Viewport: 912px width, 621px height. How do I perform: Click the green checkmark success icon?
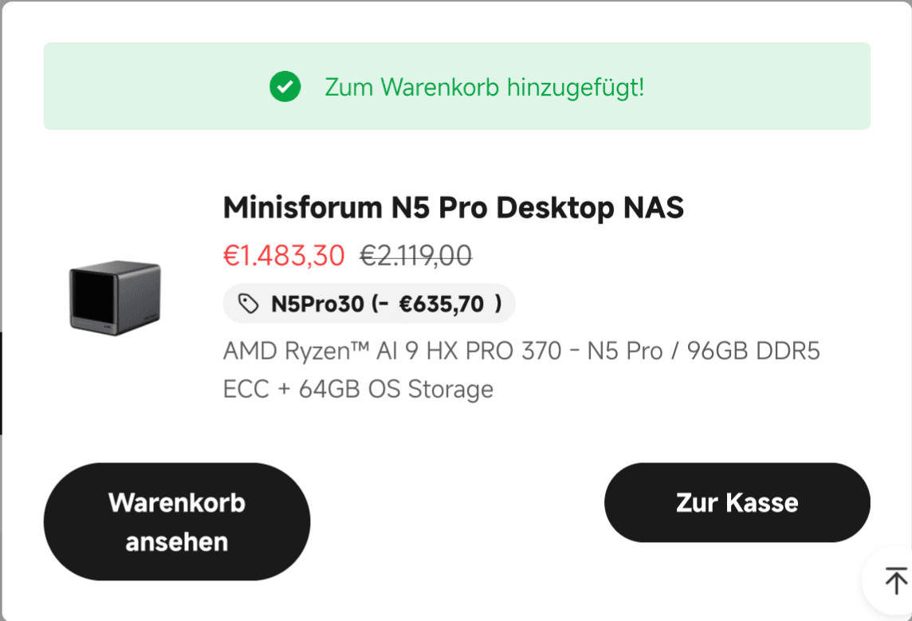click(x=285, y=87)
